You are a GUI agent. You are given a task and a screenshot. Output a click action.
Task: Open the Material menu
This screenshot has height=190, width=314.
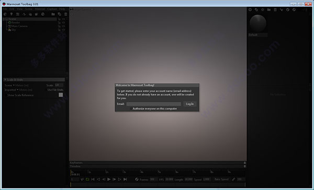[x=40, y=9]
